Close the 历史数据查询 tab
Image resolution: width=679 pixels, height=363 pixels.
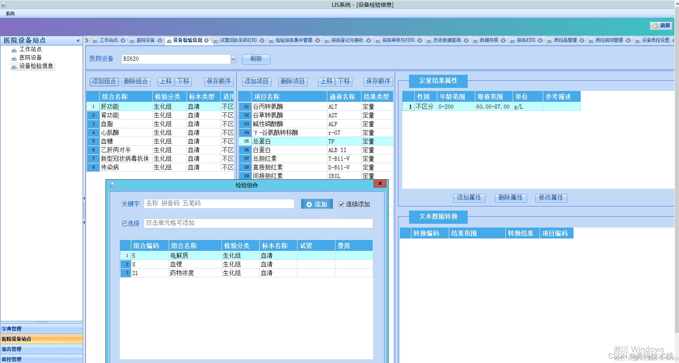pos(466,40)
